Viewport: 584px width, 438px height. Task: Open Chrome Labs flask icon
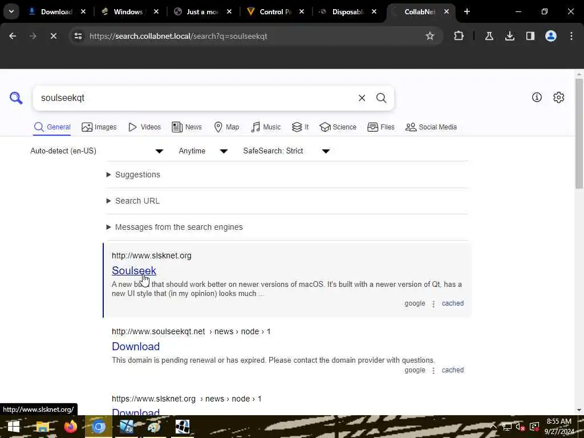(489, 36)
